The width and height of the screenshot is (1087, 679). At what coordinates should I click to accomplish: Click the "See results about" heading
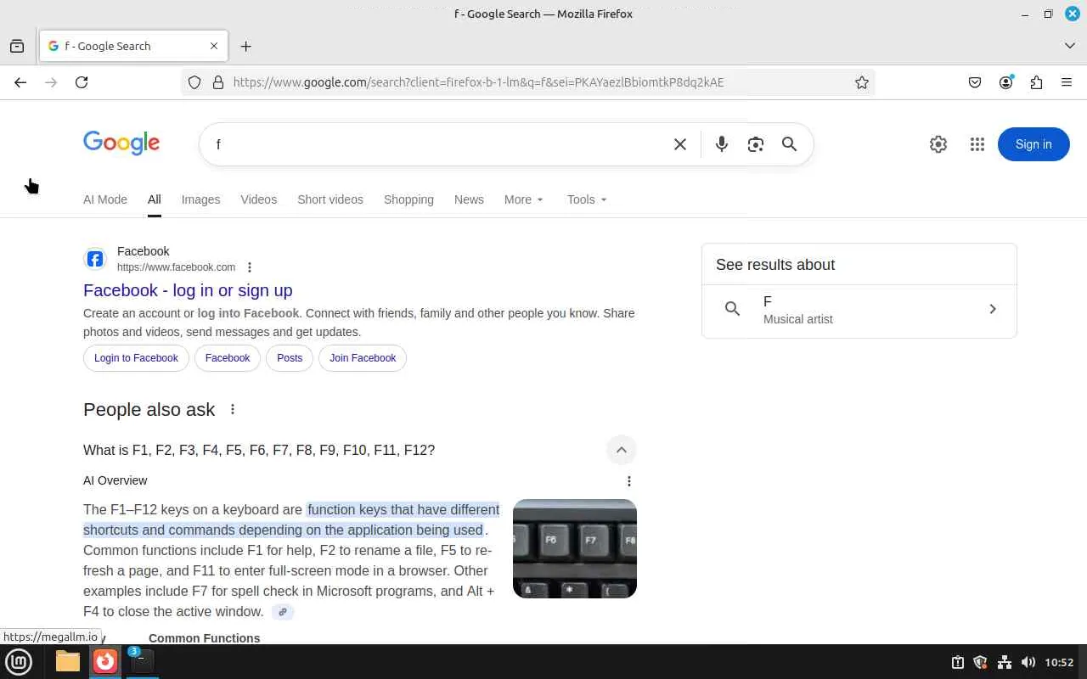[775, 265]
